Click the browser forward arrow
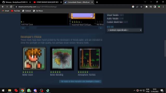Screen dimensions: 166x93 (7, 7)
